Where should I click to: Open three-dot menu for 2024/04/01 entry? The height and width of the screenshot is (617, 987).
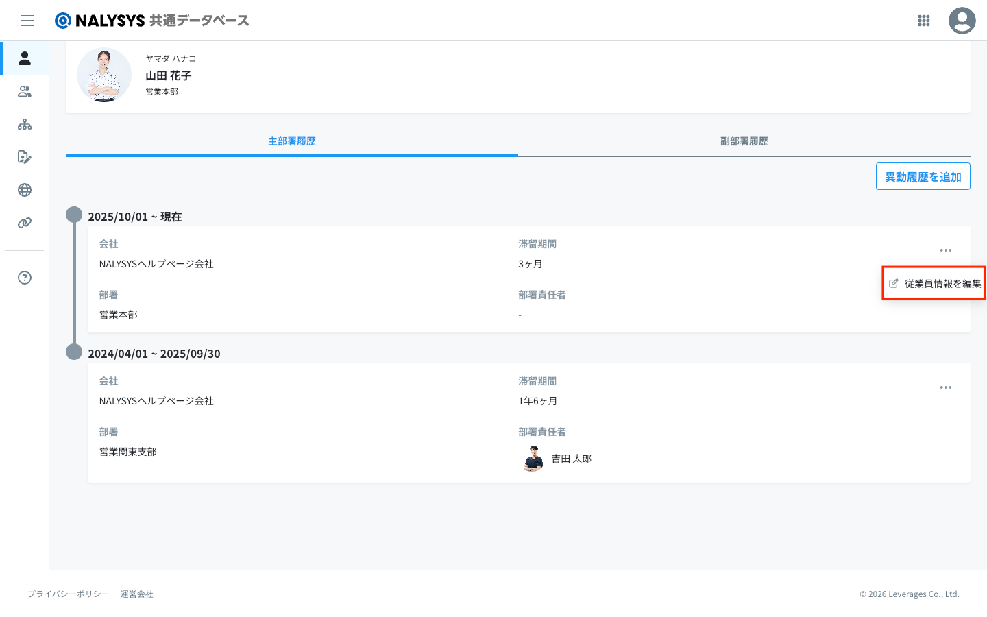946,387
